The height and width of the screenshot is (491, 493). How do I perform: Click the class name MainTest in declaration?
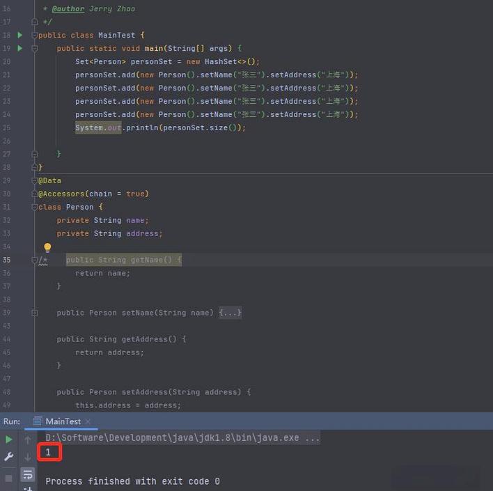tap(117, 35)
